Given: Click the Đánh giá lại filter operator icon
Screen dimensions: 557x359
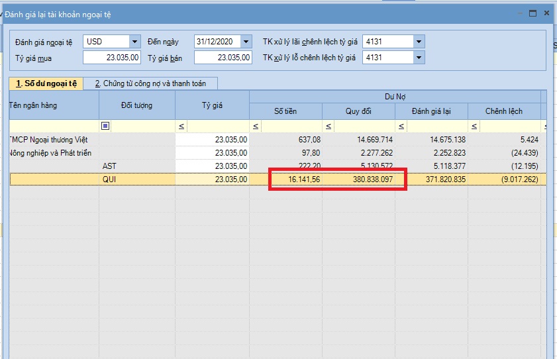Looking at the screenshot, I should point(401,126).
